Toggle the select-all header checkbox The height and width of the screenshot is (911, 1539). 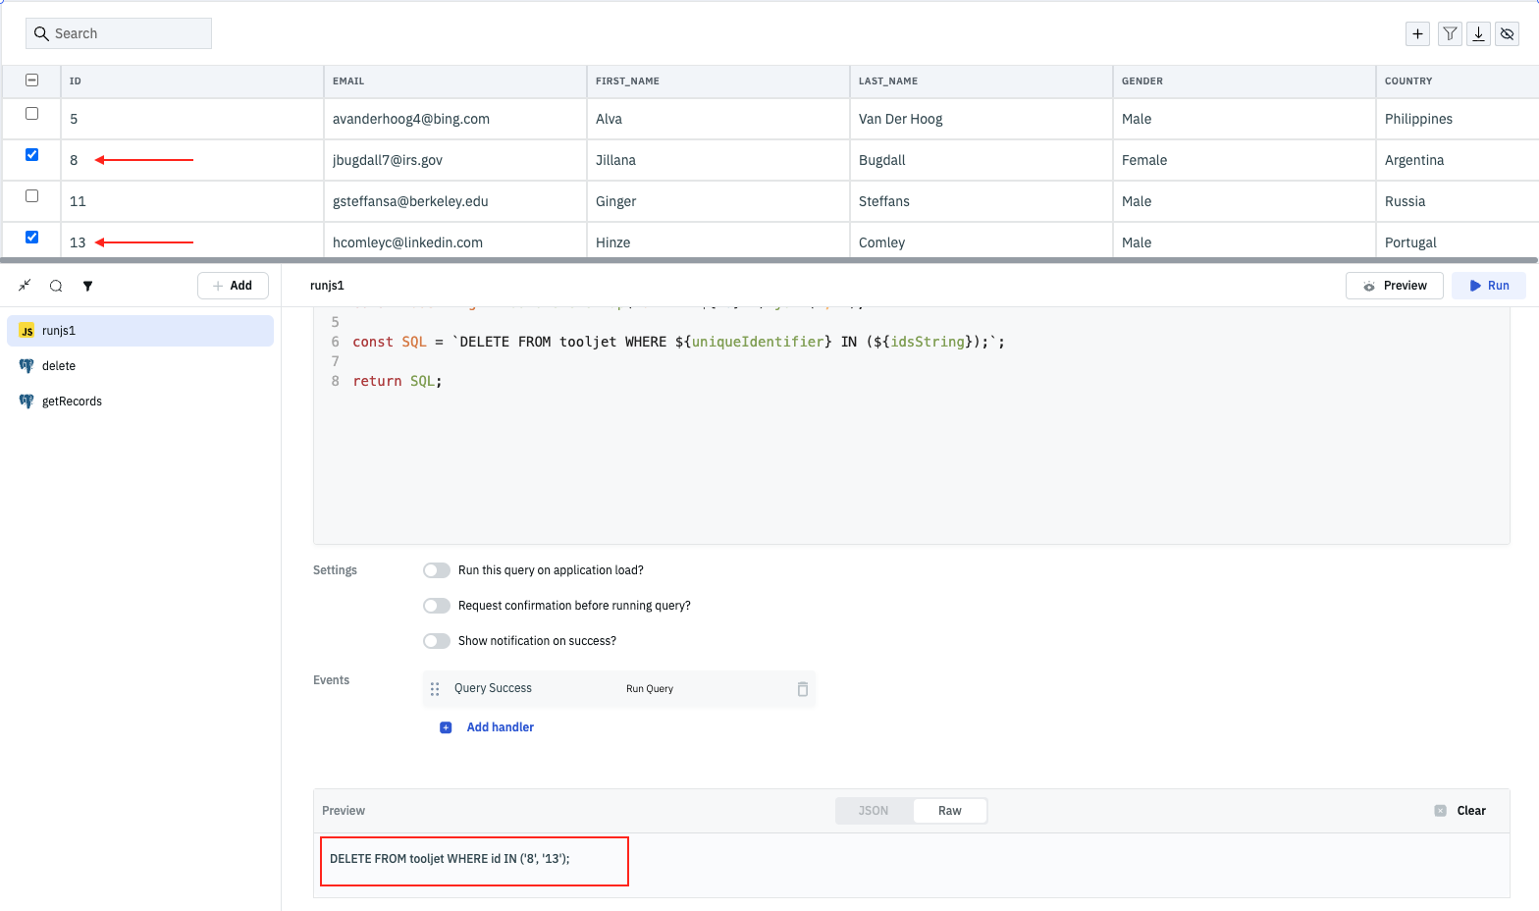[x=31, y=80]
